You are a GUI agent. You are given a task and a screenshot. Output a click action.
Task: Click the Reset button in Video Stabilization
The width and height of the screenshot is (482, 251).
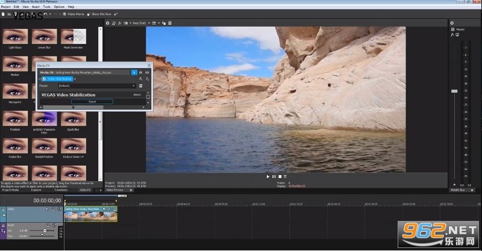(x=92, y=101)
